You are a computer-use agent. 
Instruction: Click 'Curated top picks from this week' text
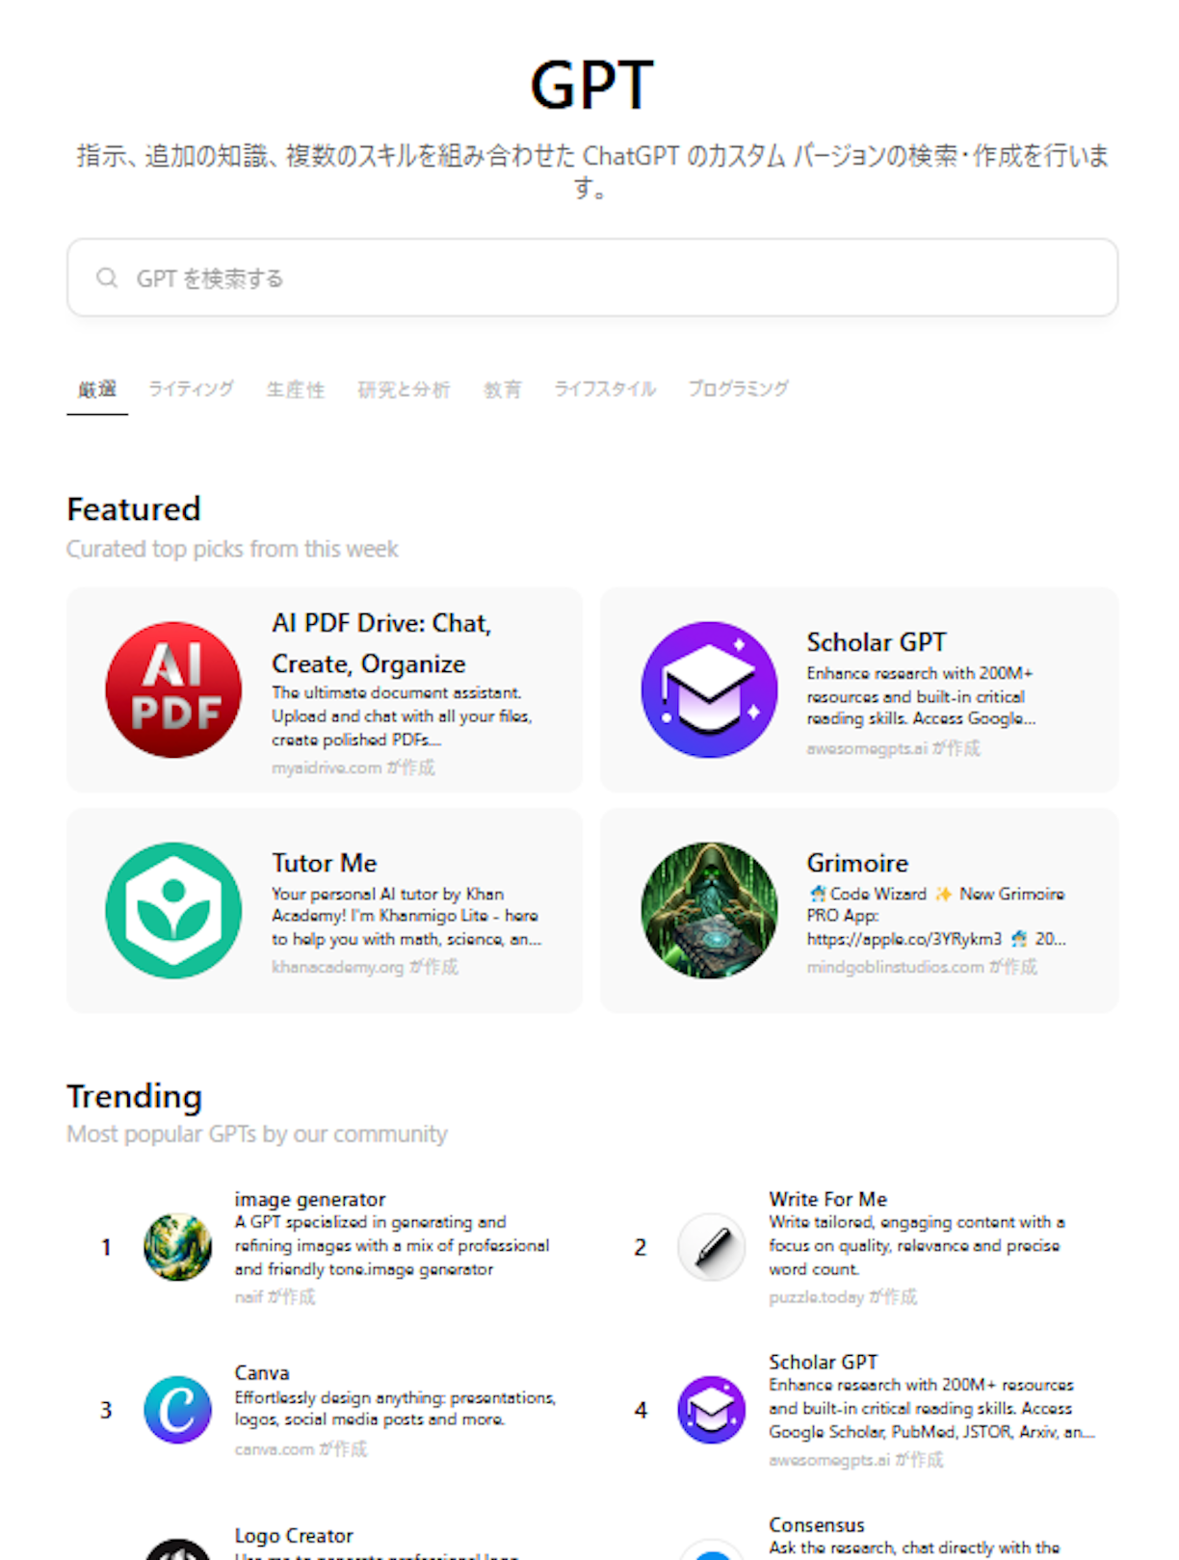click(x=232, y=549)
